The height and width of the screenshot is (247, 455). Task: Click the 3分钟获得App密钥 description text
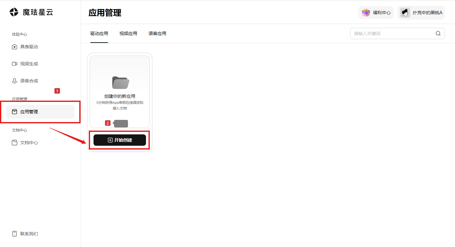pyautogui.click(x=120, y=105)
